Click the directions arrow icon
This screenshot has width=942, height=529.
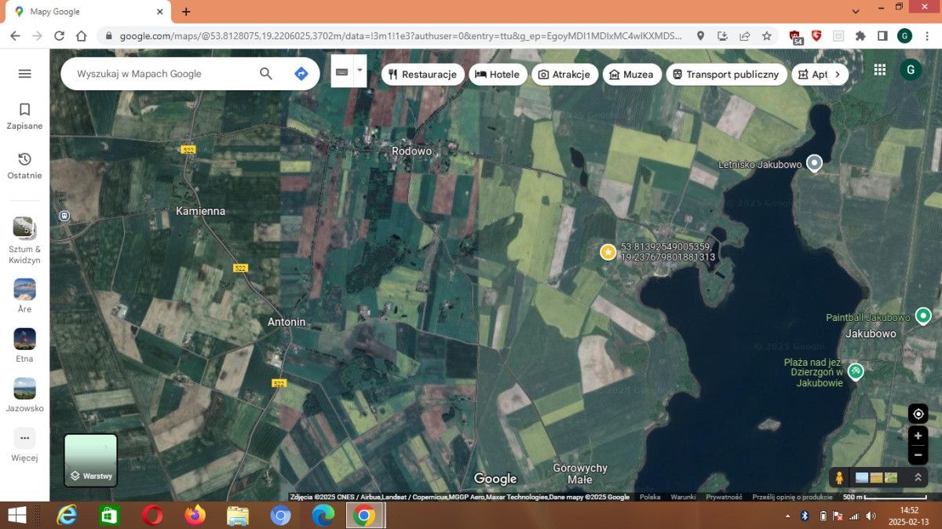click(301, 74)
